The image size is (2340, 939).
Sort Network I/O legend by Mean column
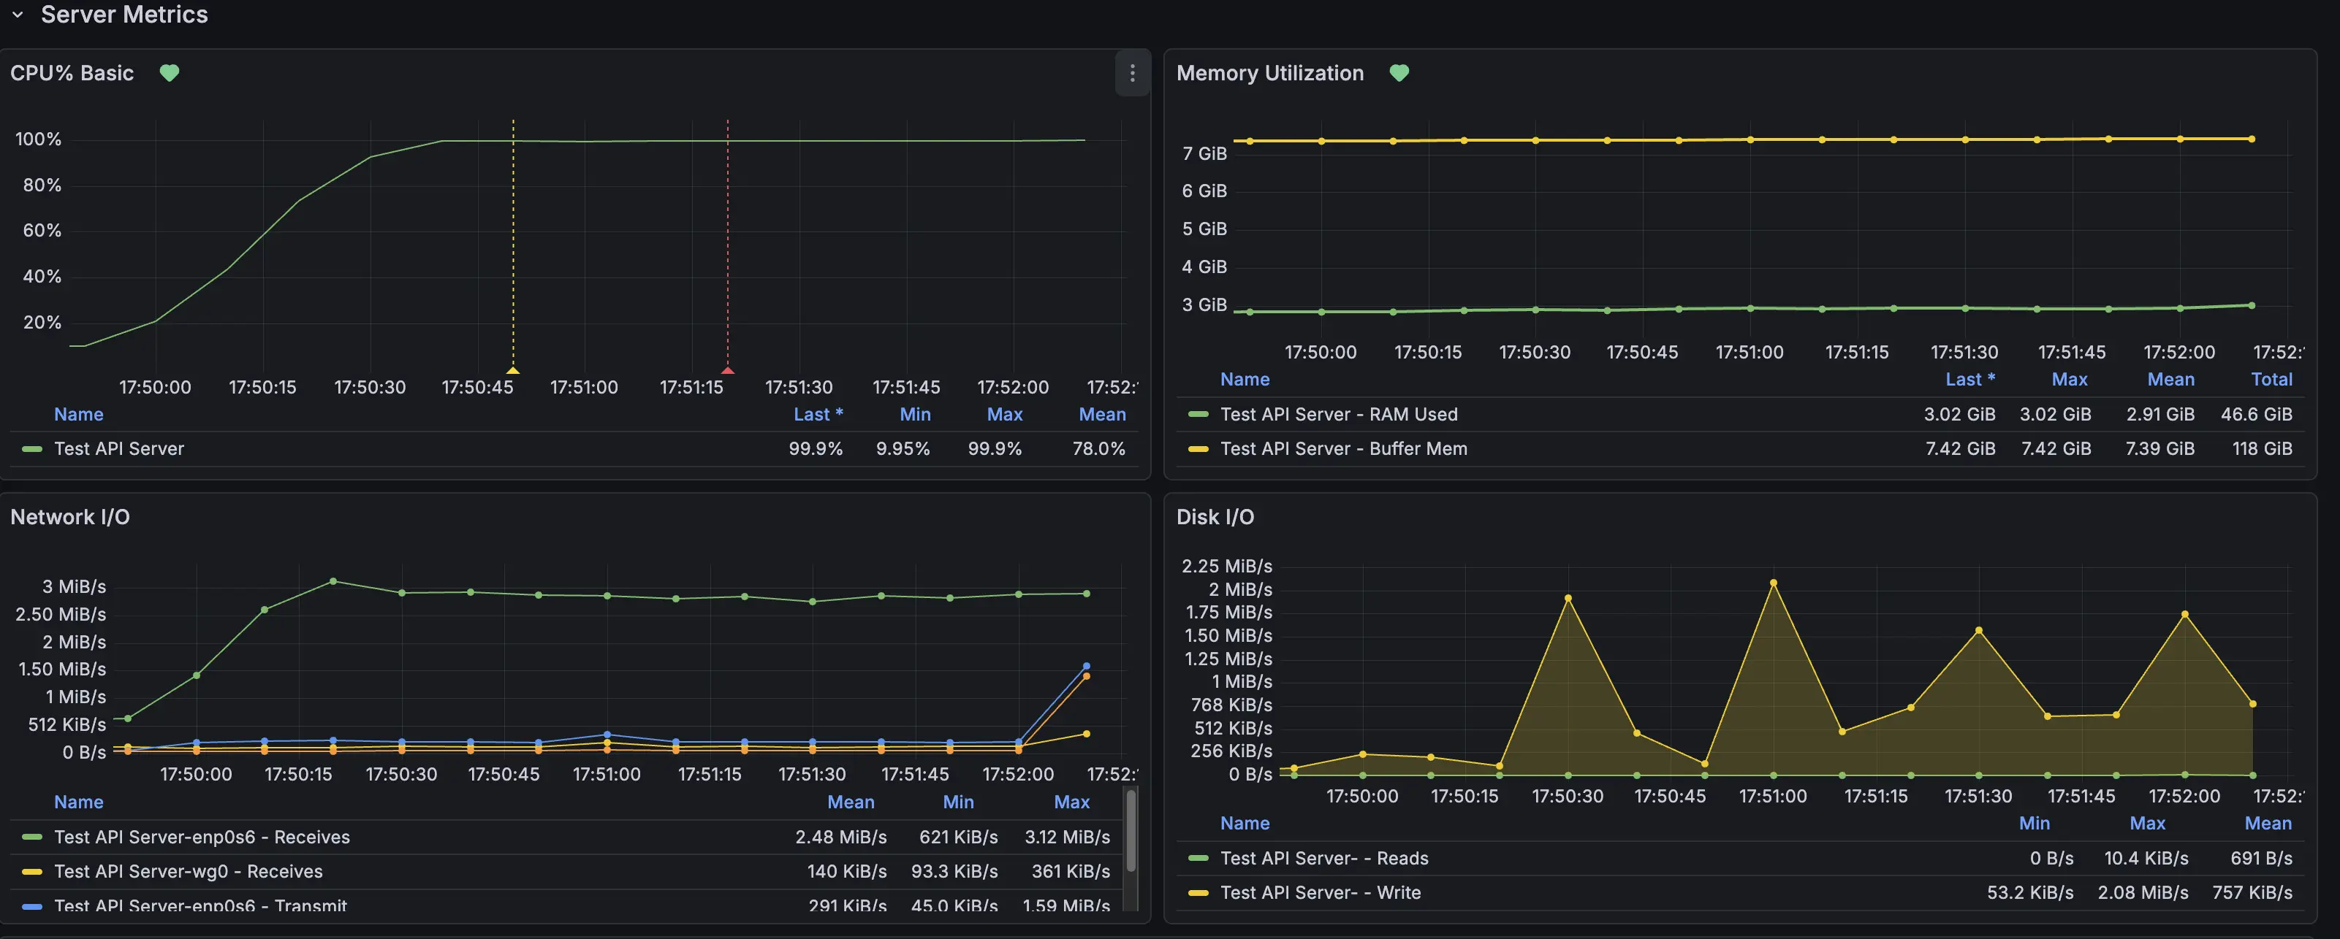tap(850, 802)
